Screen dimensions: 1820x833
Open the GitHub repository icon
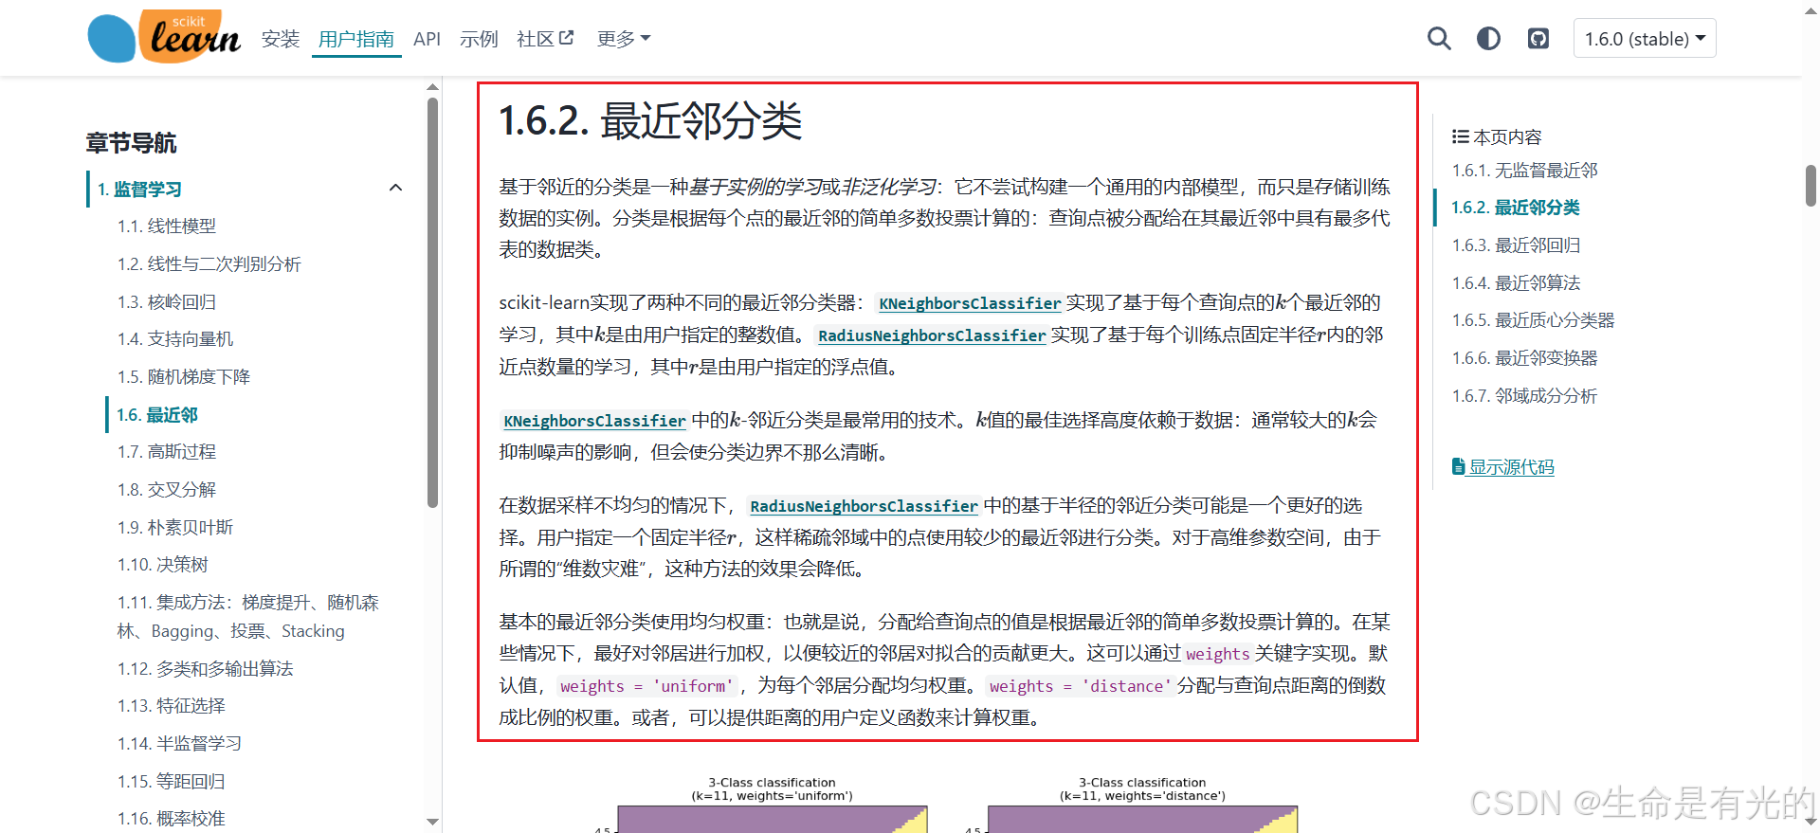click(x=1538, y=39)
